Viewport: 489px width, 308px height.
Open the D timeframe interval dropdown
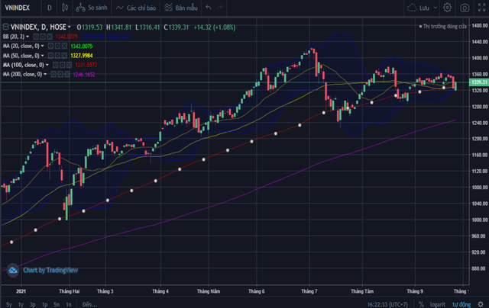[x=49, y=8]
